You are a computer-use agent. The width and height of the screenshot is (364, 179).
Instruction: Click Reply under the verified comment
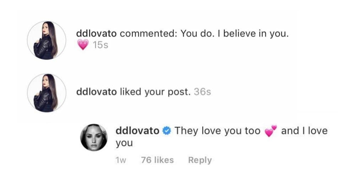(x=200, y=160)
